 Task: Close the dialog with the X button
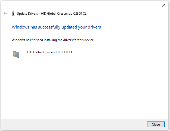tap(163, 5)
